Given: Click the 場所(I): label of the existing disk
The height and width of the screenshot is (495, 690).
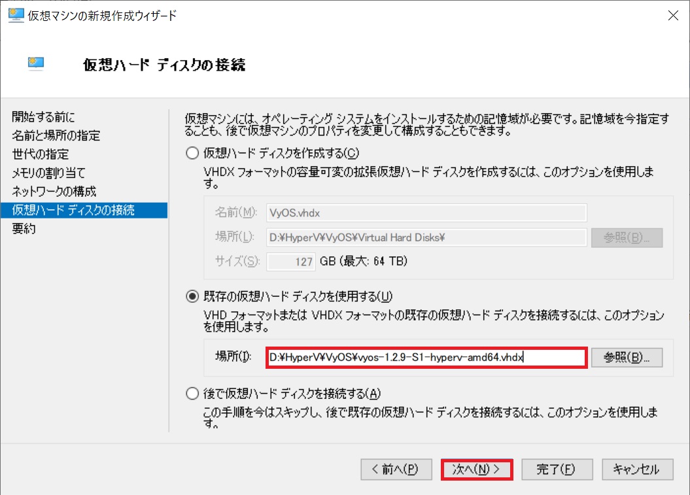Looking at the screenshot, I should [233, 356].
